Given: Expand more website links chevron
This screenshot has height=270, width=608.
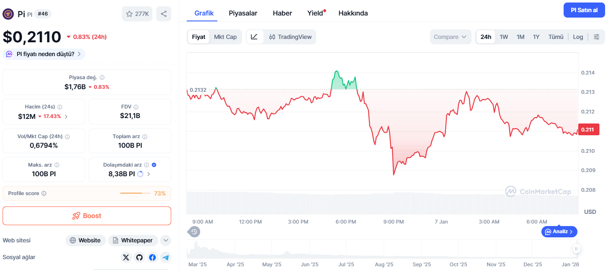Looking at the screenshot, I should (166, 240).
